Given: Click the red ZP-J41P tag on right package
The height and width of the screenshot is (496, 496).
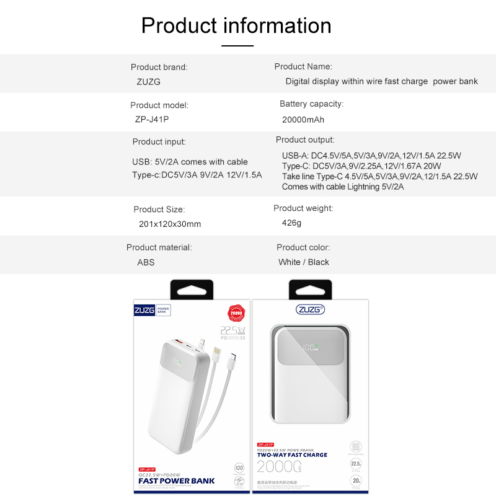Looking at the screenshot, I should (265, 445).
